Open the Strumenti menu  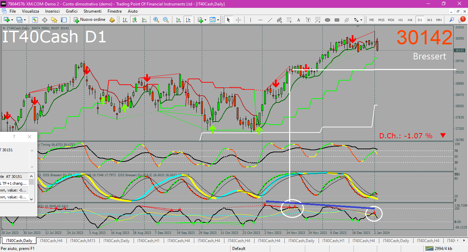[93, 11]
